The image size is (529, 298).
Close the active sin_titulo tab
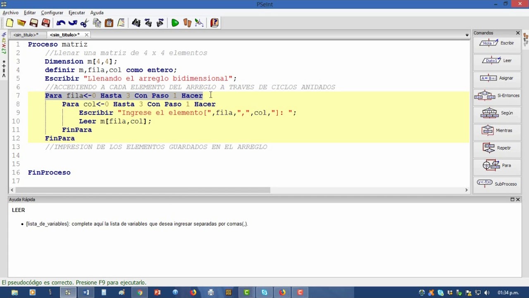click(x=86, y=35)
